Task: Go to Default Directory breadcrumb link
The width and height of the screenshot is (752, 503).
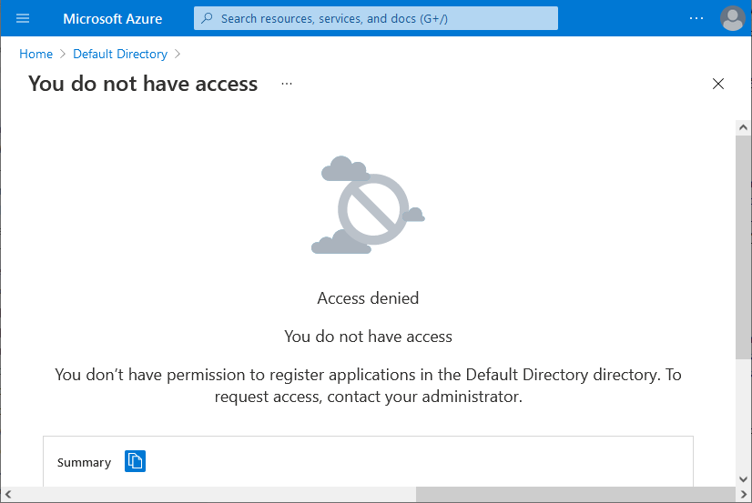Action: point(120,54)
